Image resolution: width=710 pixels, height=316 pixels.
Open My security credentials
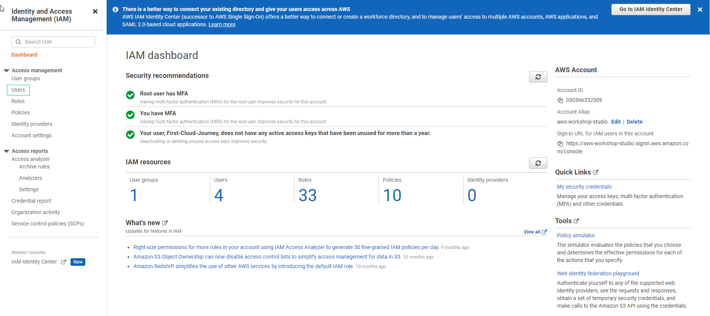[x=584, y=187]
